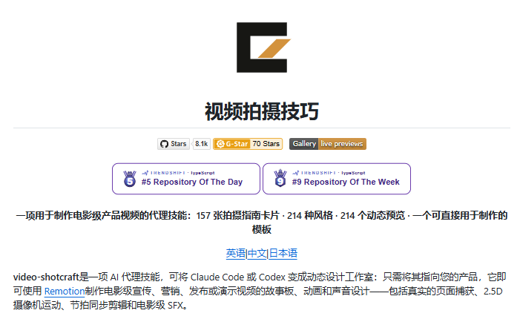This screenshot has height=319, width=520.
Task: Click the Trendshift TypeScript label in Day badge
Action: pos(178,173)
